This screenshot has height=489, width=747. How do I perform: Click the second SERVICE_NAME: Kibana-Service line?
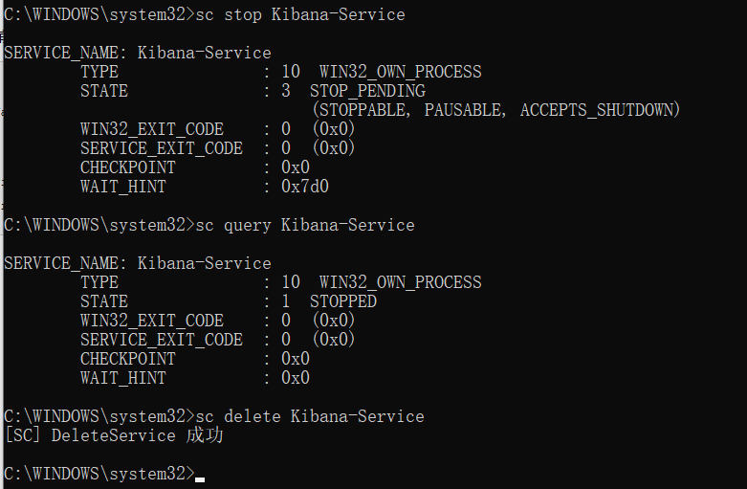[138, 263]
